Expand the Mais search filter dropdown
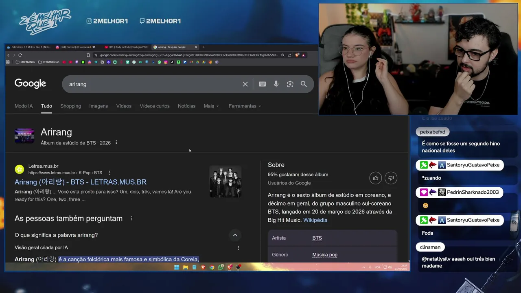 tap(211, 106)
